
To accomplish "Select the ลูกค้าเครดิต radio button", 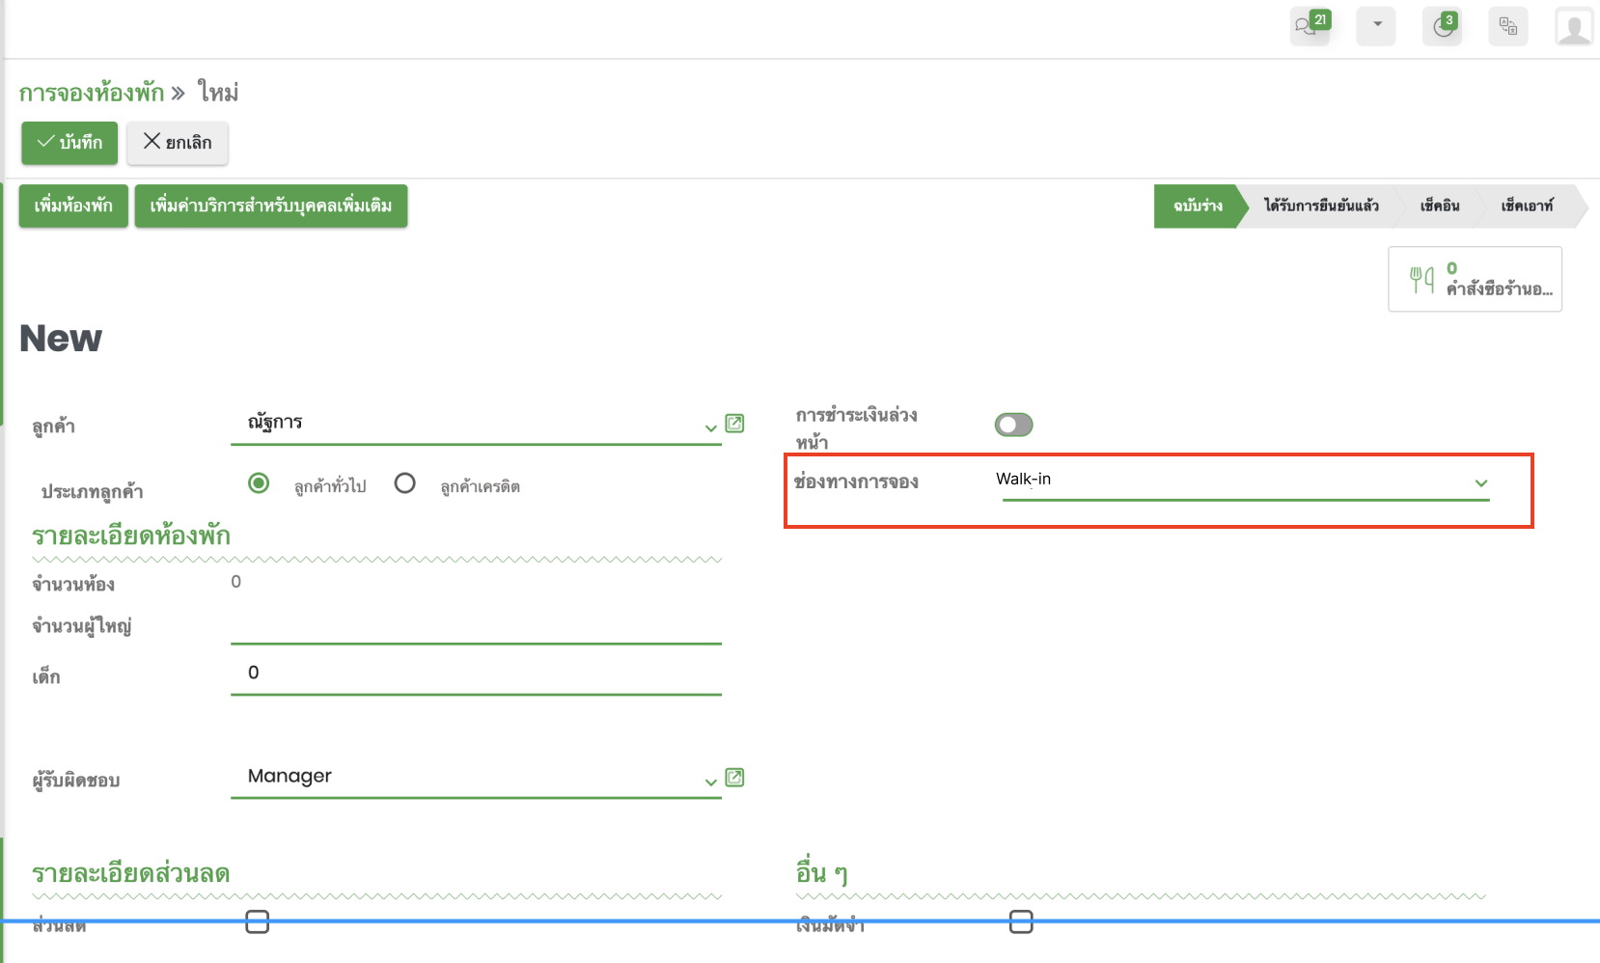I will pyautogui.click(x=405, y=483).
